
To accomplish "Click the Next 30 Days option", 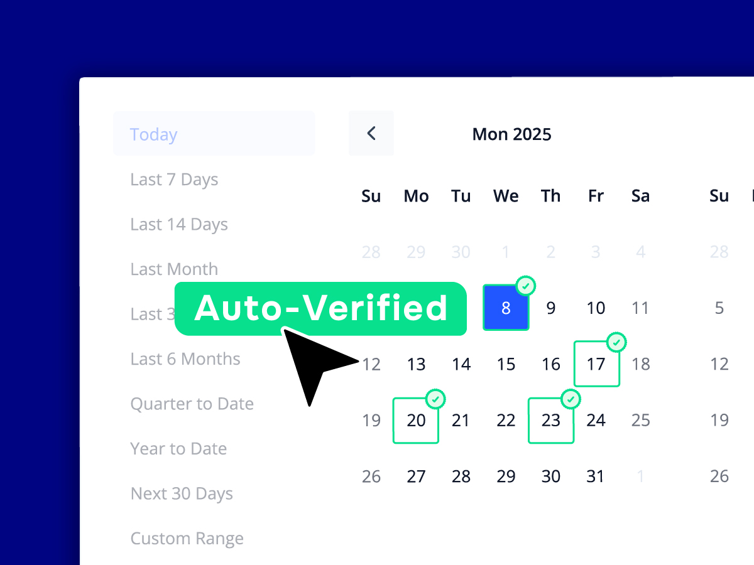I will point(182,493).
